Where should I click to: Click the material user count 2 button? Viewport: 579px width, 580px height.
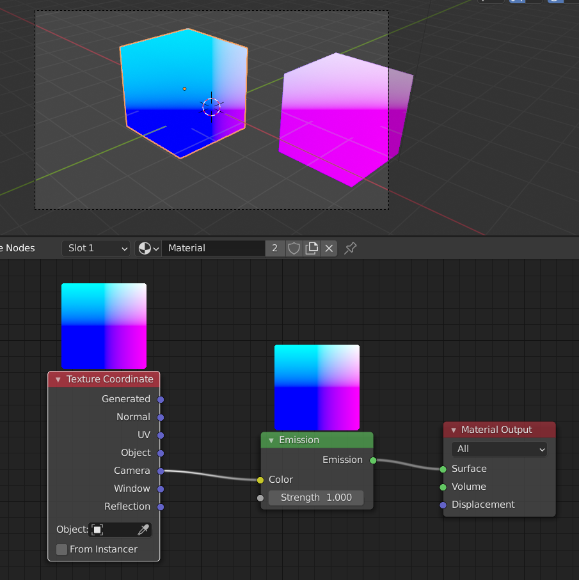coord(274,248)
